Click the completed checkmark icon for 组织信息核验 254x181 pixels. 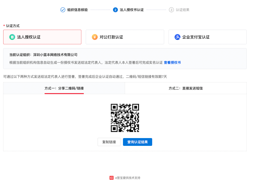(x=63, y=10)
